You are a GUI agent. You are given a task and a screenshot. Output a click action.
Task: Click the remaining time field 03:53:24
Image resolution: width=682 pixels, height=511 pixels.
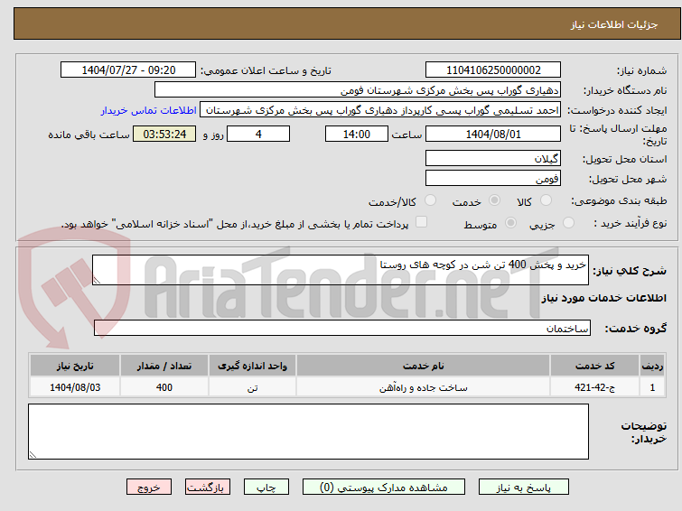(x=164, y=134)
